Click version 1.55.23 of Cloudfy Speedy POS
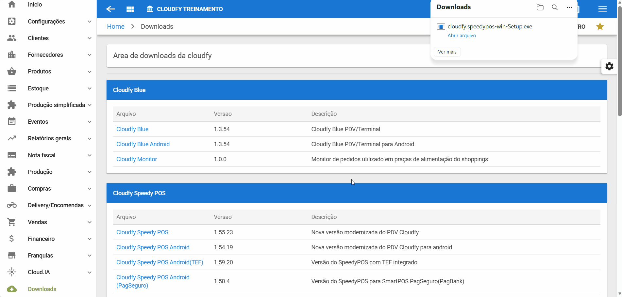Image resolution: width=622 pixels, height=297 pixels. click(x=223, y=232)
